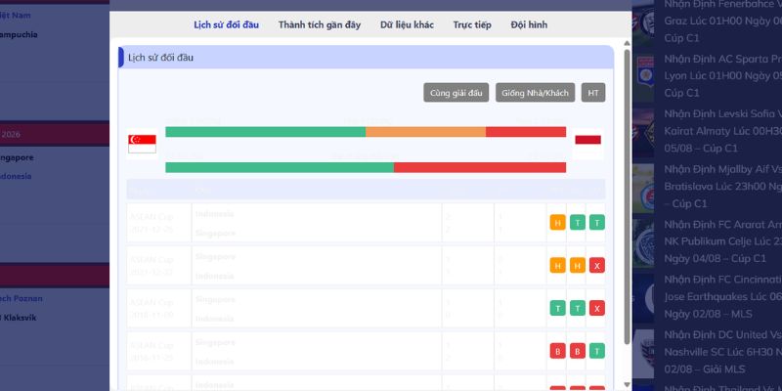Click the 2026 header in left sidebar
Image resolution: width=782 pixels, height=391 pixels.
click(55, 134)
